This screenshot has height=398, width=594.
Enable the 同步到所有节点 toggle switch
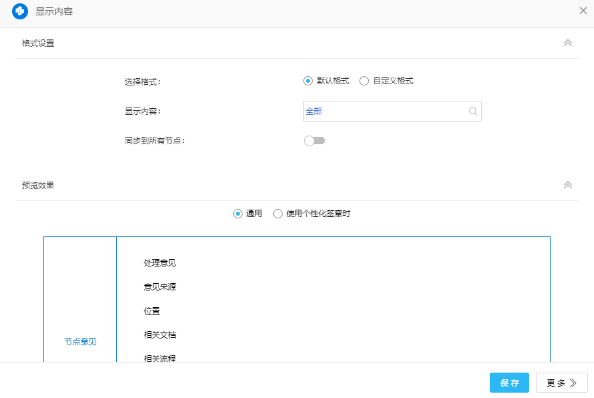coord(314,141)
